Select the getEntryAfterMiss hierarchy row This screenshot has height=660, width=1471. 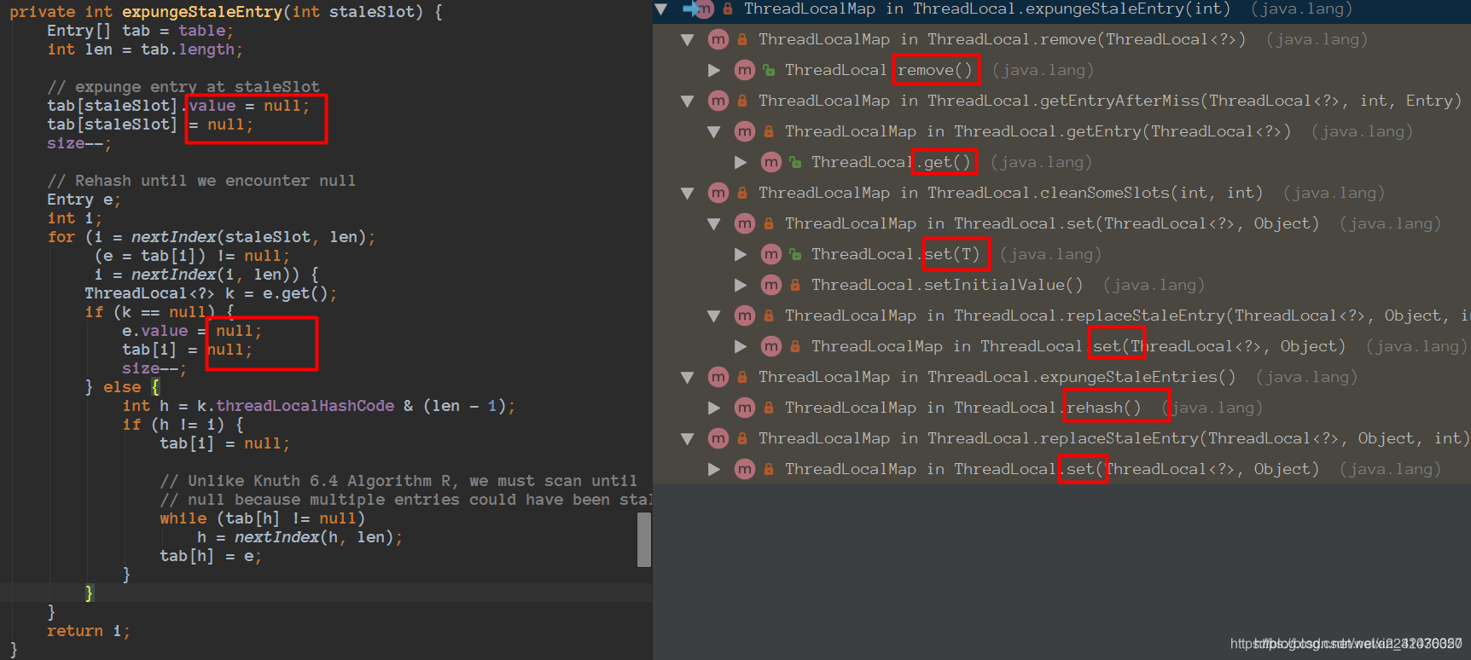tap(1061, 101)
